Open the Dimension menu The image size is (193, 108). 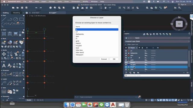pyautogui.click(x=76, y=1)
